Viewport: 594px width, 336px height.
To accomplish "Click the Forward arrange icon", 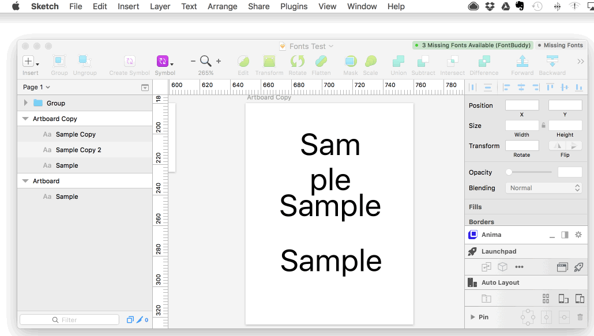I will pyautogui.click(x=522, y=62).
